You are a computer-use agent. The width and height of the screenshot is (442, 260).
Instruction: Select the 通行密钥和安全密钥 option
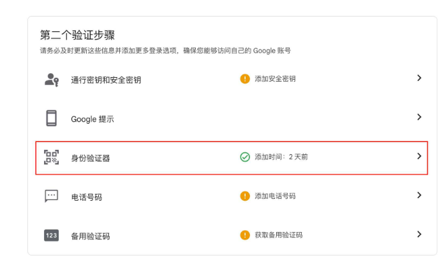(x=105, y=80)
